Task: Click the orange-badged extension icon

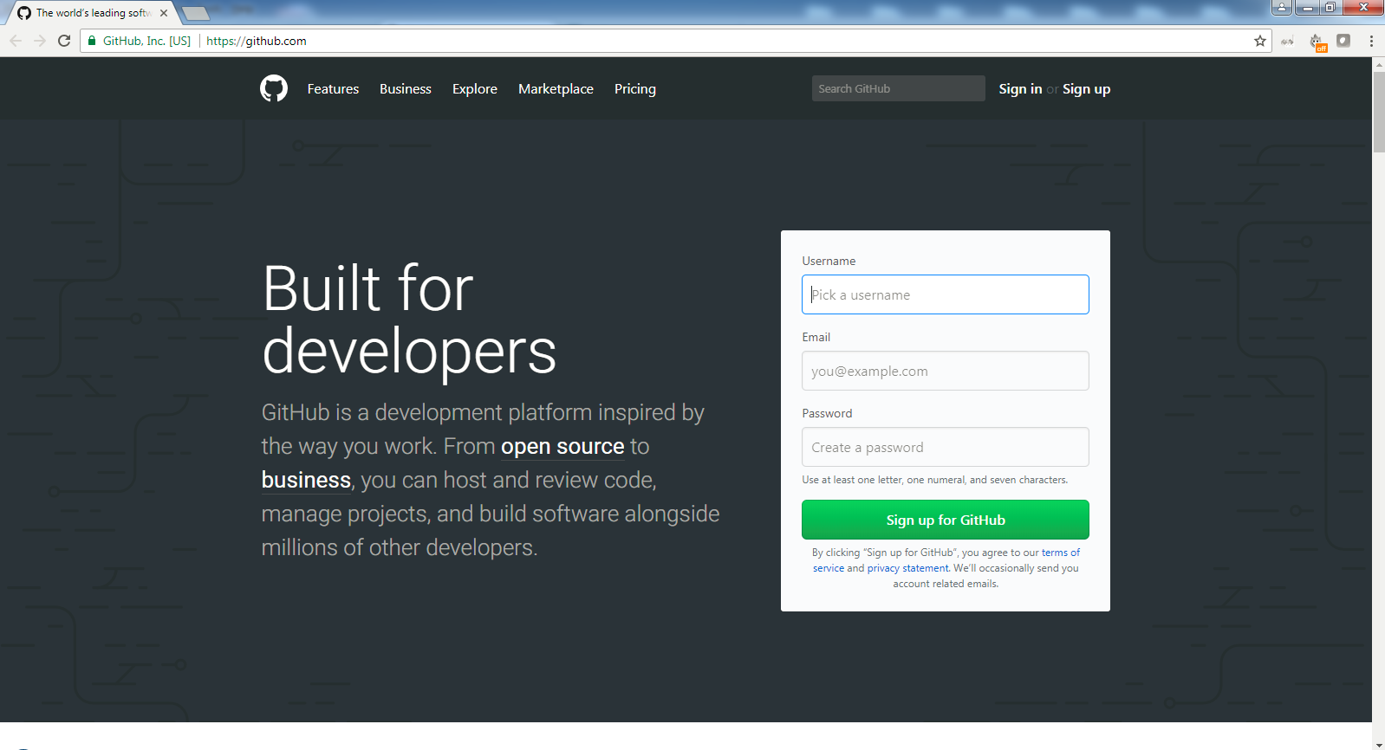Action: (x=1317, y=42)
